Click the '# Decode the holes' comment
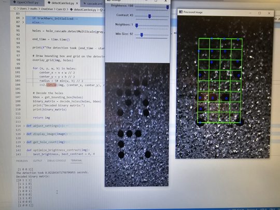 point(48,93)
